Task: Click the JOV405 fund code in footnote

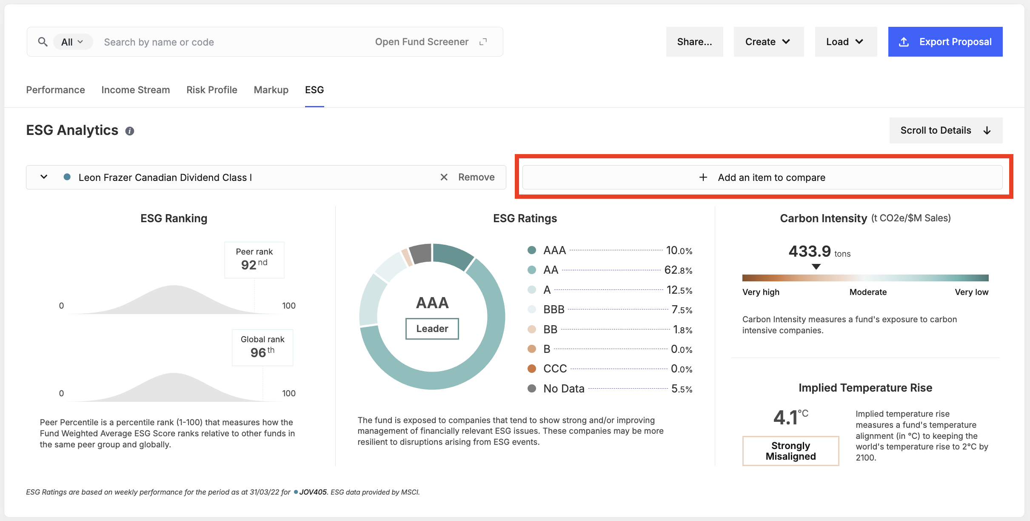Action: coord(313,492)
